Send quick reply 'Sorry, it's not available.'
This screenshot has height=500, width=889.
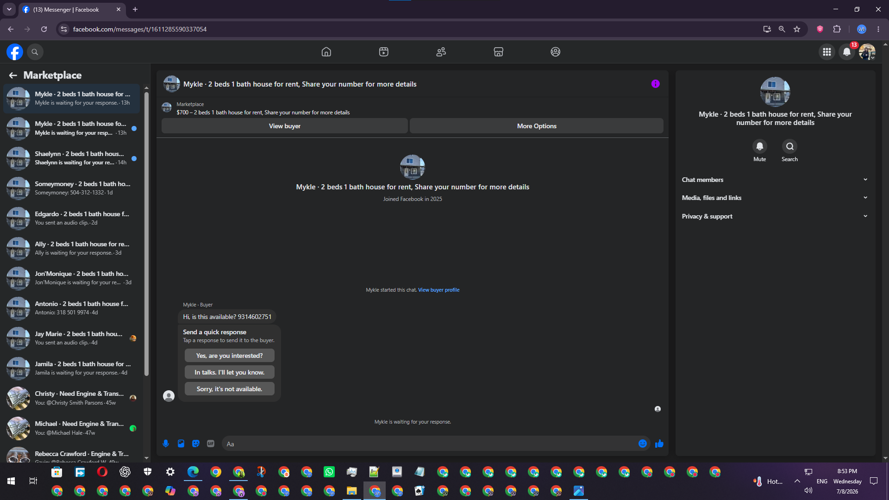click(x=229, y=389)
